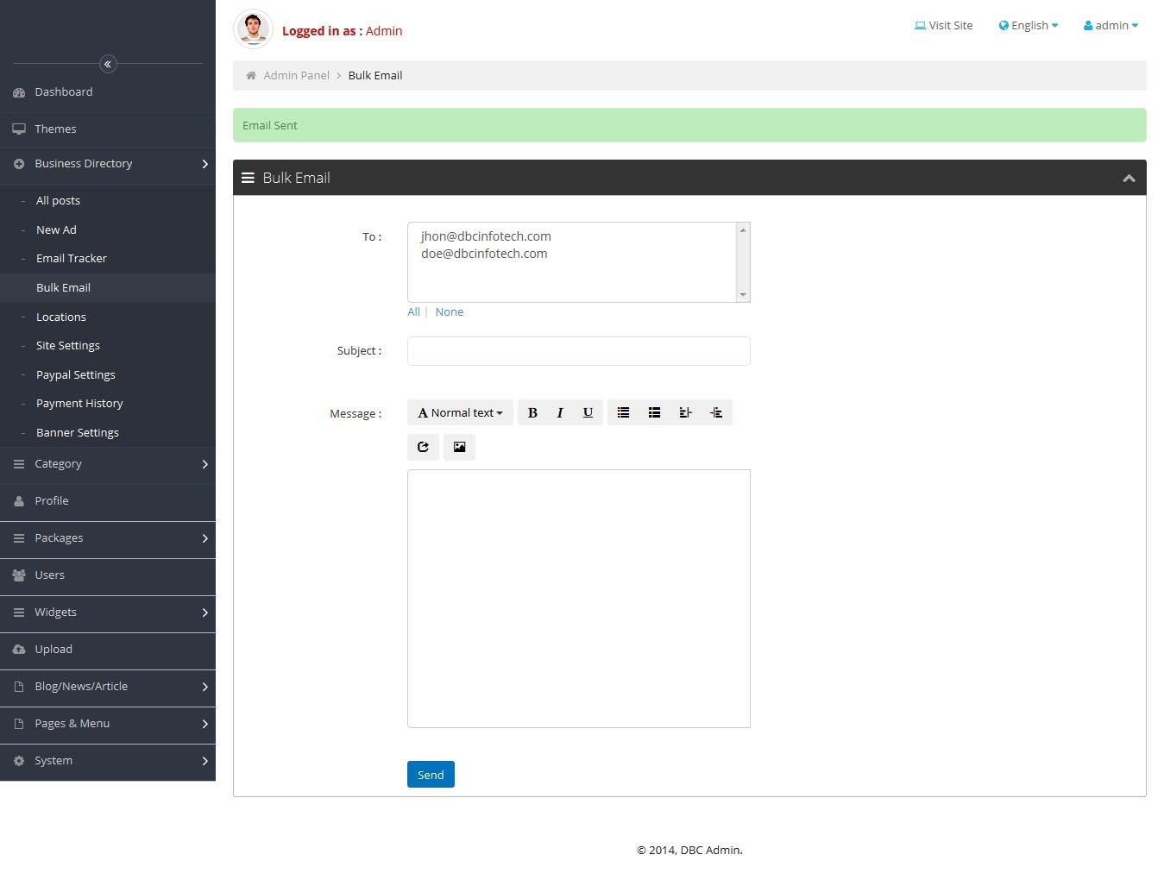This screenshot has height=886, width=1164.
Task: Open New Ad in the sidebar
Action: 108,230
